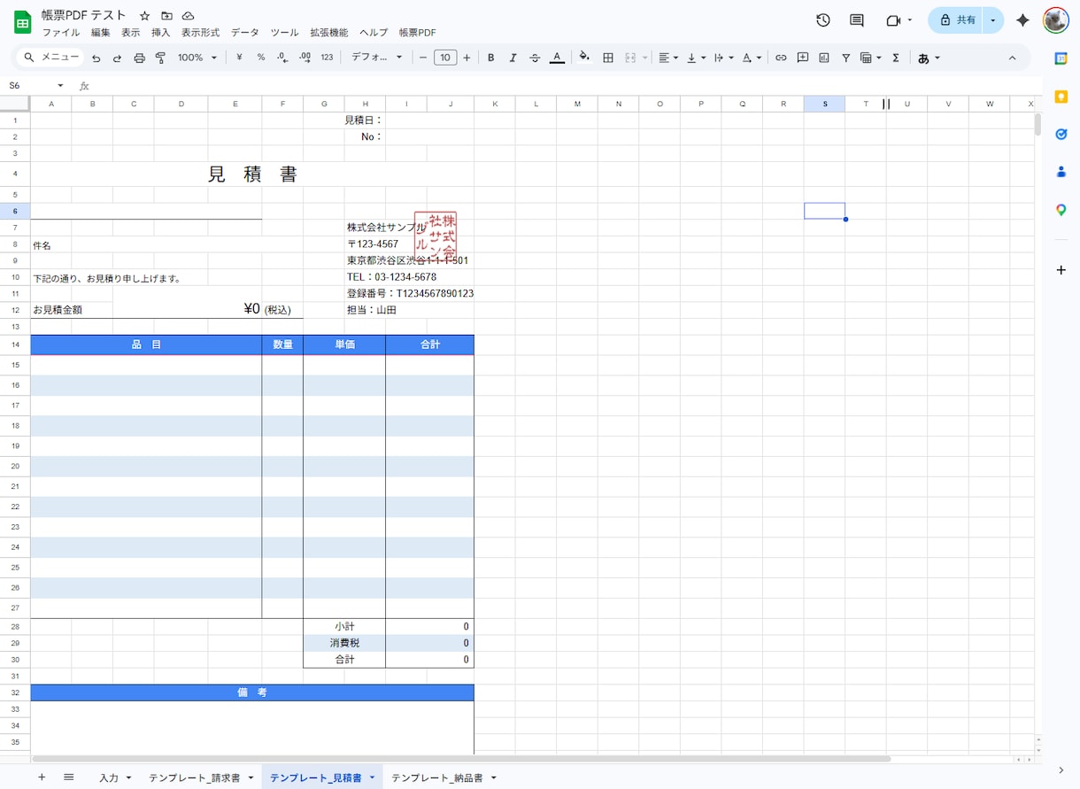Click the merge cells icon
Image resolution: width=1080 pixels, height=789 pixels.
(631, 58)
